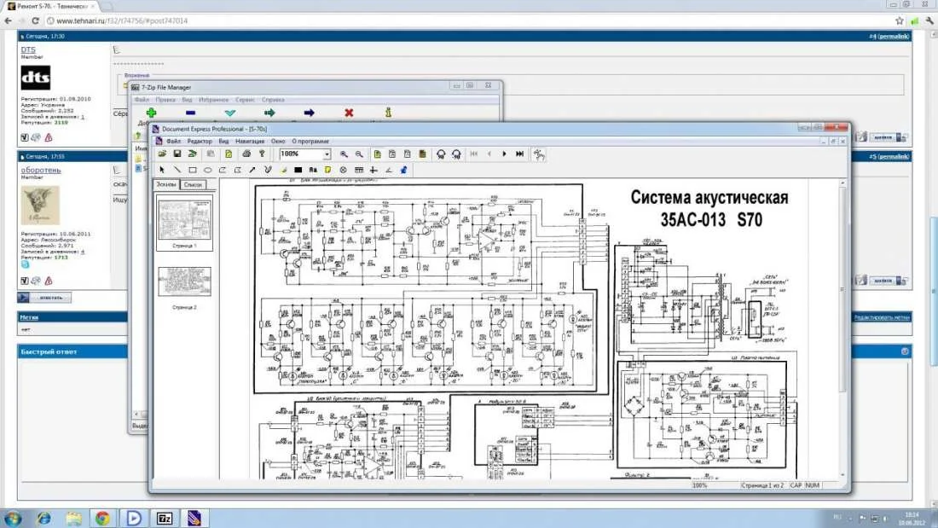
Task: Open the Сервис menu in 7-Zip
Action: click(x=246, y=100)
